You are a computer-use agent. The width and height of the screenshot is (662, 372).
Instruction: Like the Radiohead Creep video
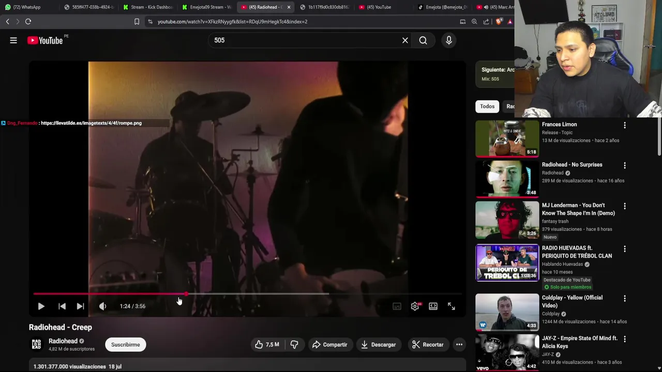point(267,345)
